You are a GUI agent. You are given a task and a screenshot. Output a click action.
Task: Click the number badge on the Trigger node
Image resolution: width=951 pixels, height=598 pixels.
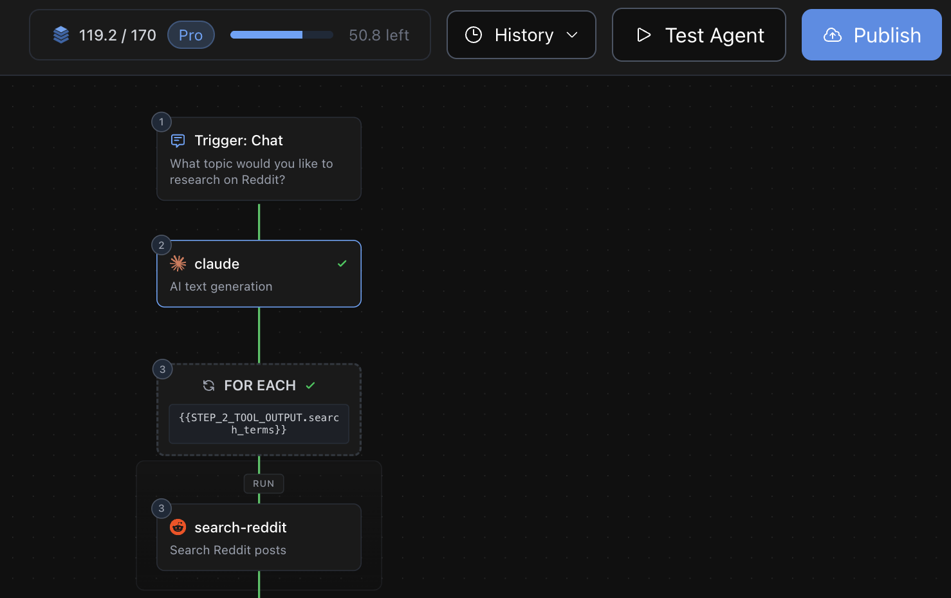pos(161,122)
